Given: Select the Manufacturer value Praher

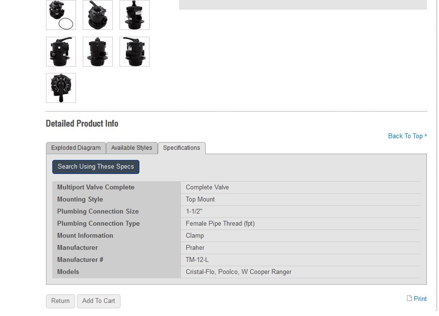Looking at the screenshot, I should click(x=195, y=247).
